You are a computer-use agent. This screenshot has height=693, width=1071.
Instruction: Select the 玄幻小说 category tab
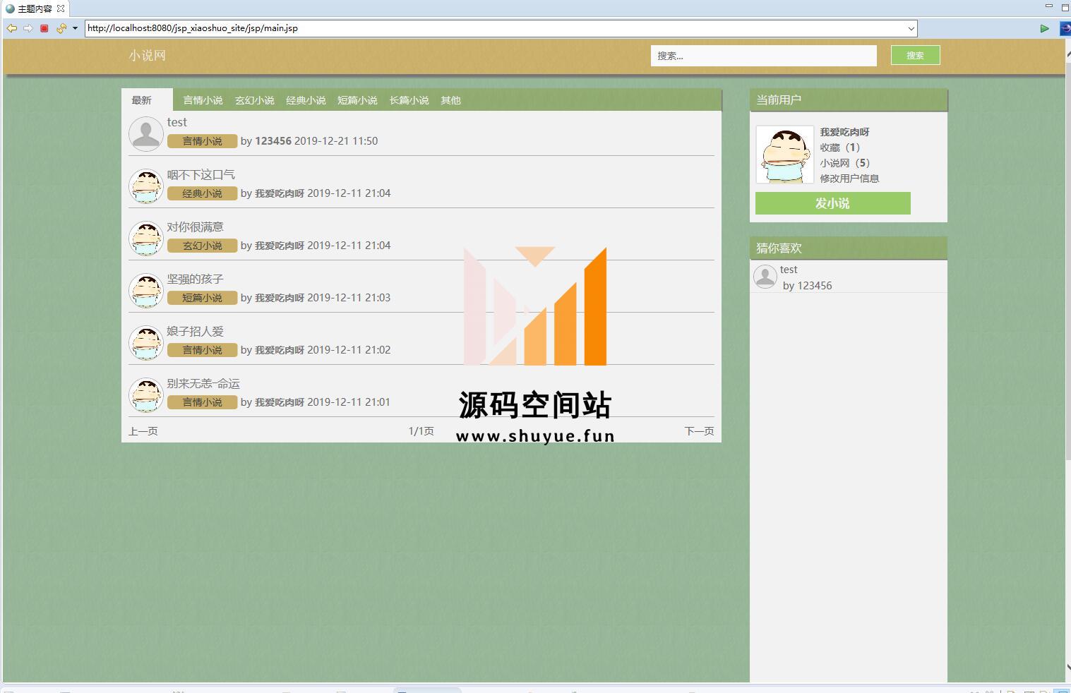pos(254,100)
